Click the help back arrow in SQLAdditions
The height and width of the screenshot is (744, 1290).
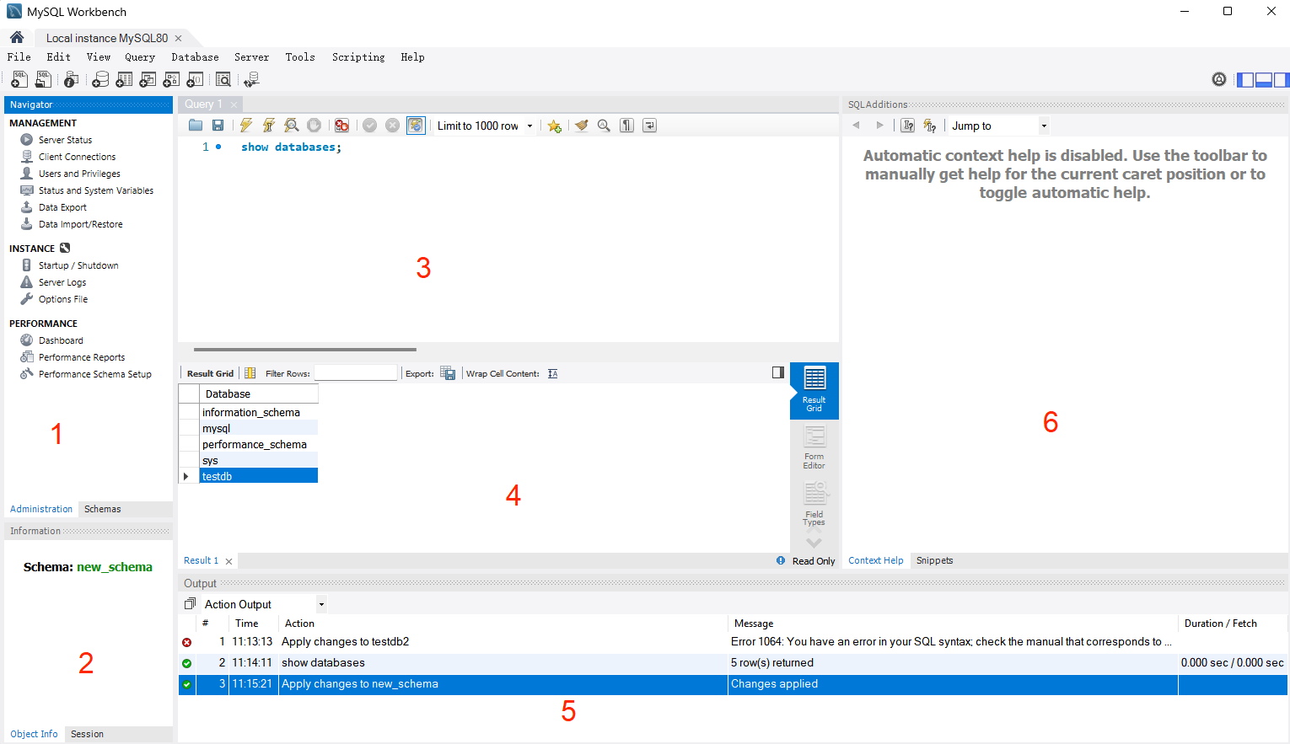pos(856,126)
